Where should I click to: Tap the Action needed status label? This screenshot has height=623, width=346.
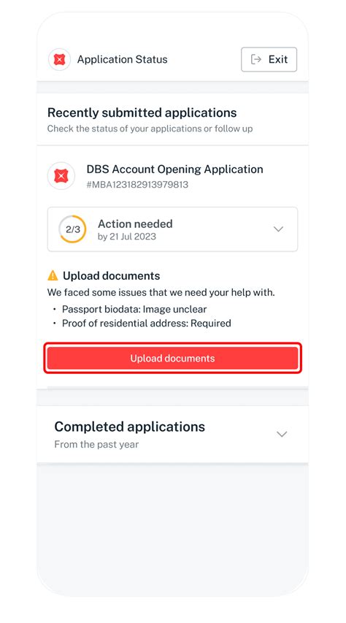[x=135, y=223]
